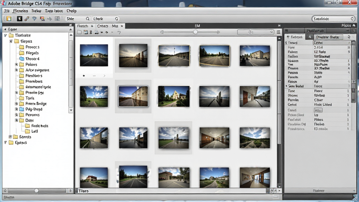This screenshot has height=202, width=359.
Task: Click the magnifier icon in the top-right search box
Action: 352,19
